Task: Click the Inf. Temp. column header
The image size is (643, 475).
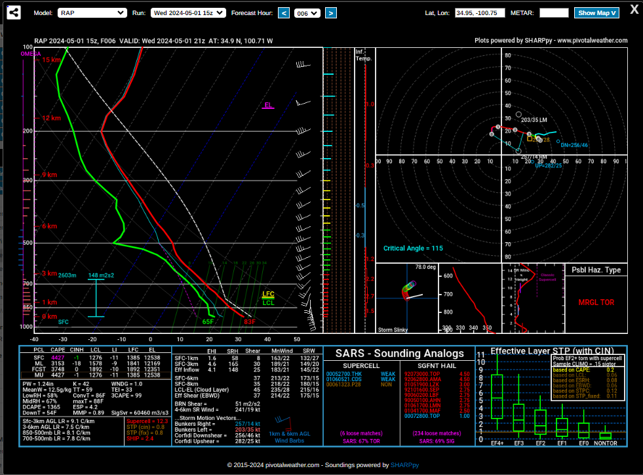Action: coord(363,55)
